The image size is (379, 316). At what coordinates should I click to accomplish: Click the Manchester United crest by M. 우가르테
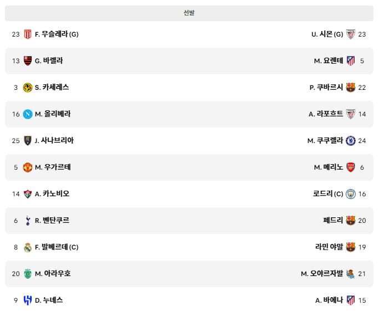point(28,167)
